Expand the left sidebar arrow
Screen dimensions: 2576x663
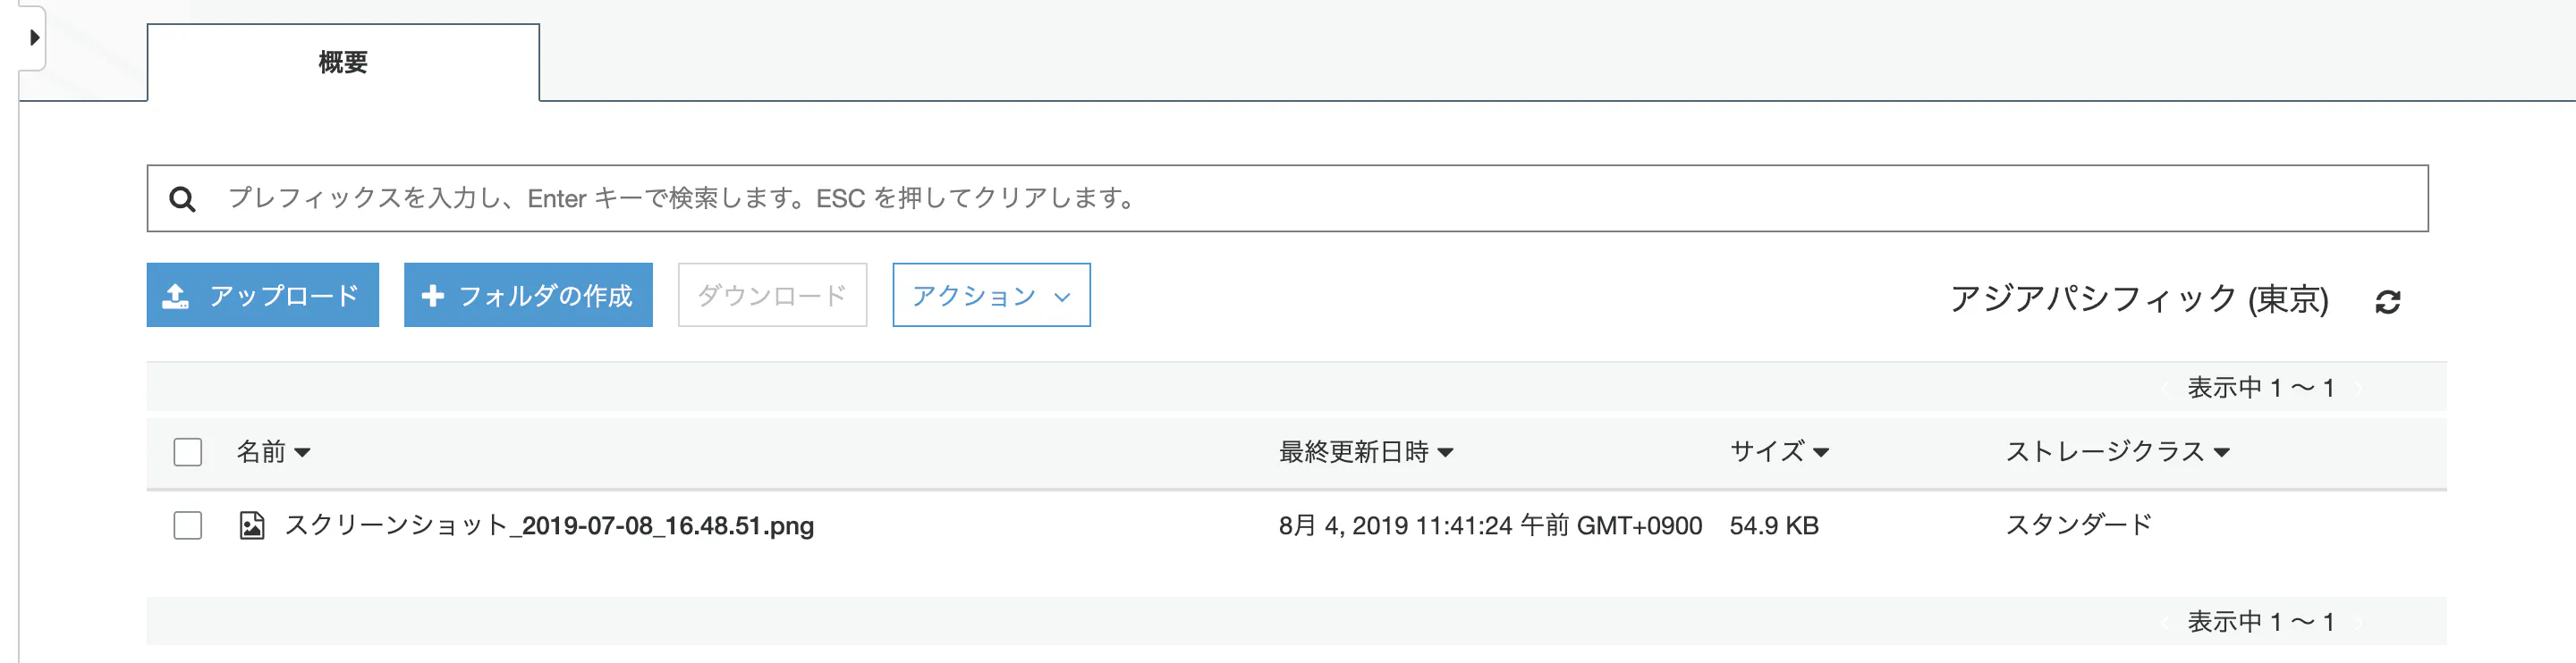click(34, 38)
